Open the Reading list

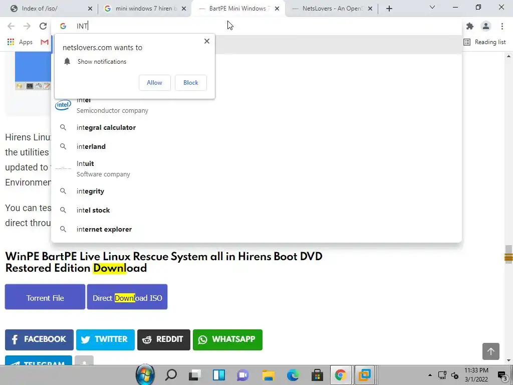[484, 42]
